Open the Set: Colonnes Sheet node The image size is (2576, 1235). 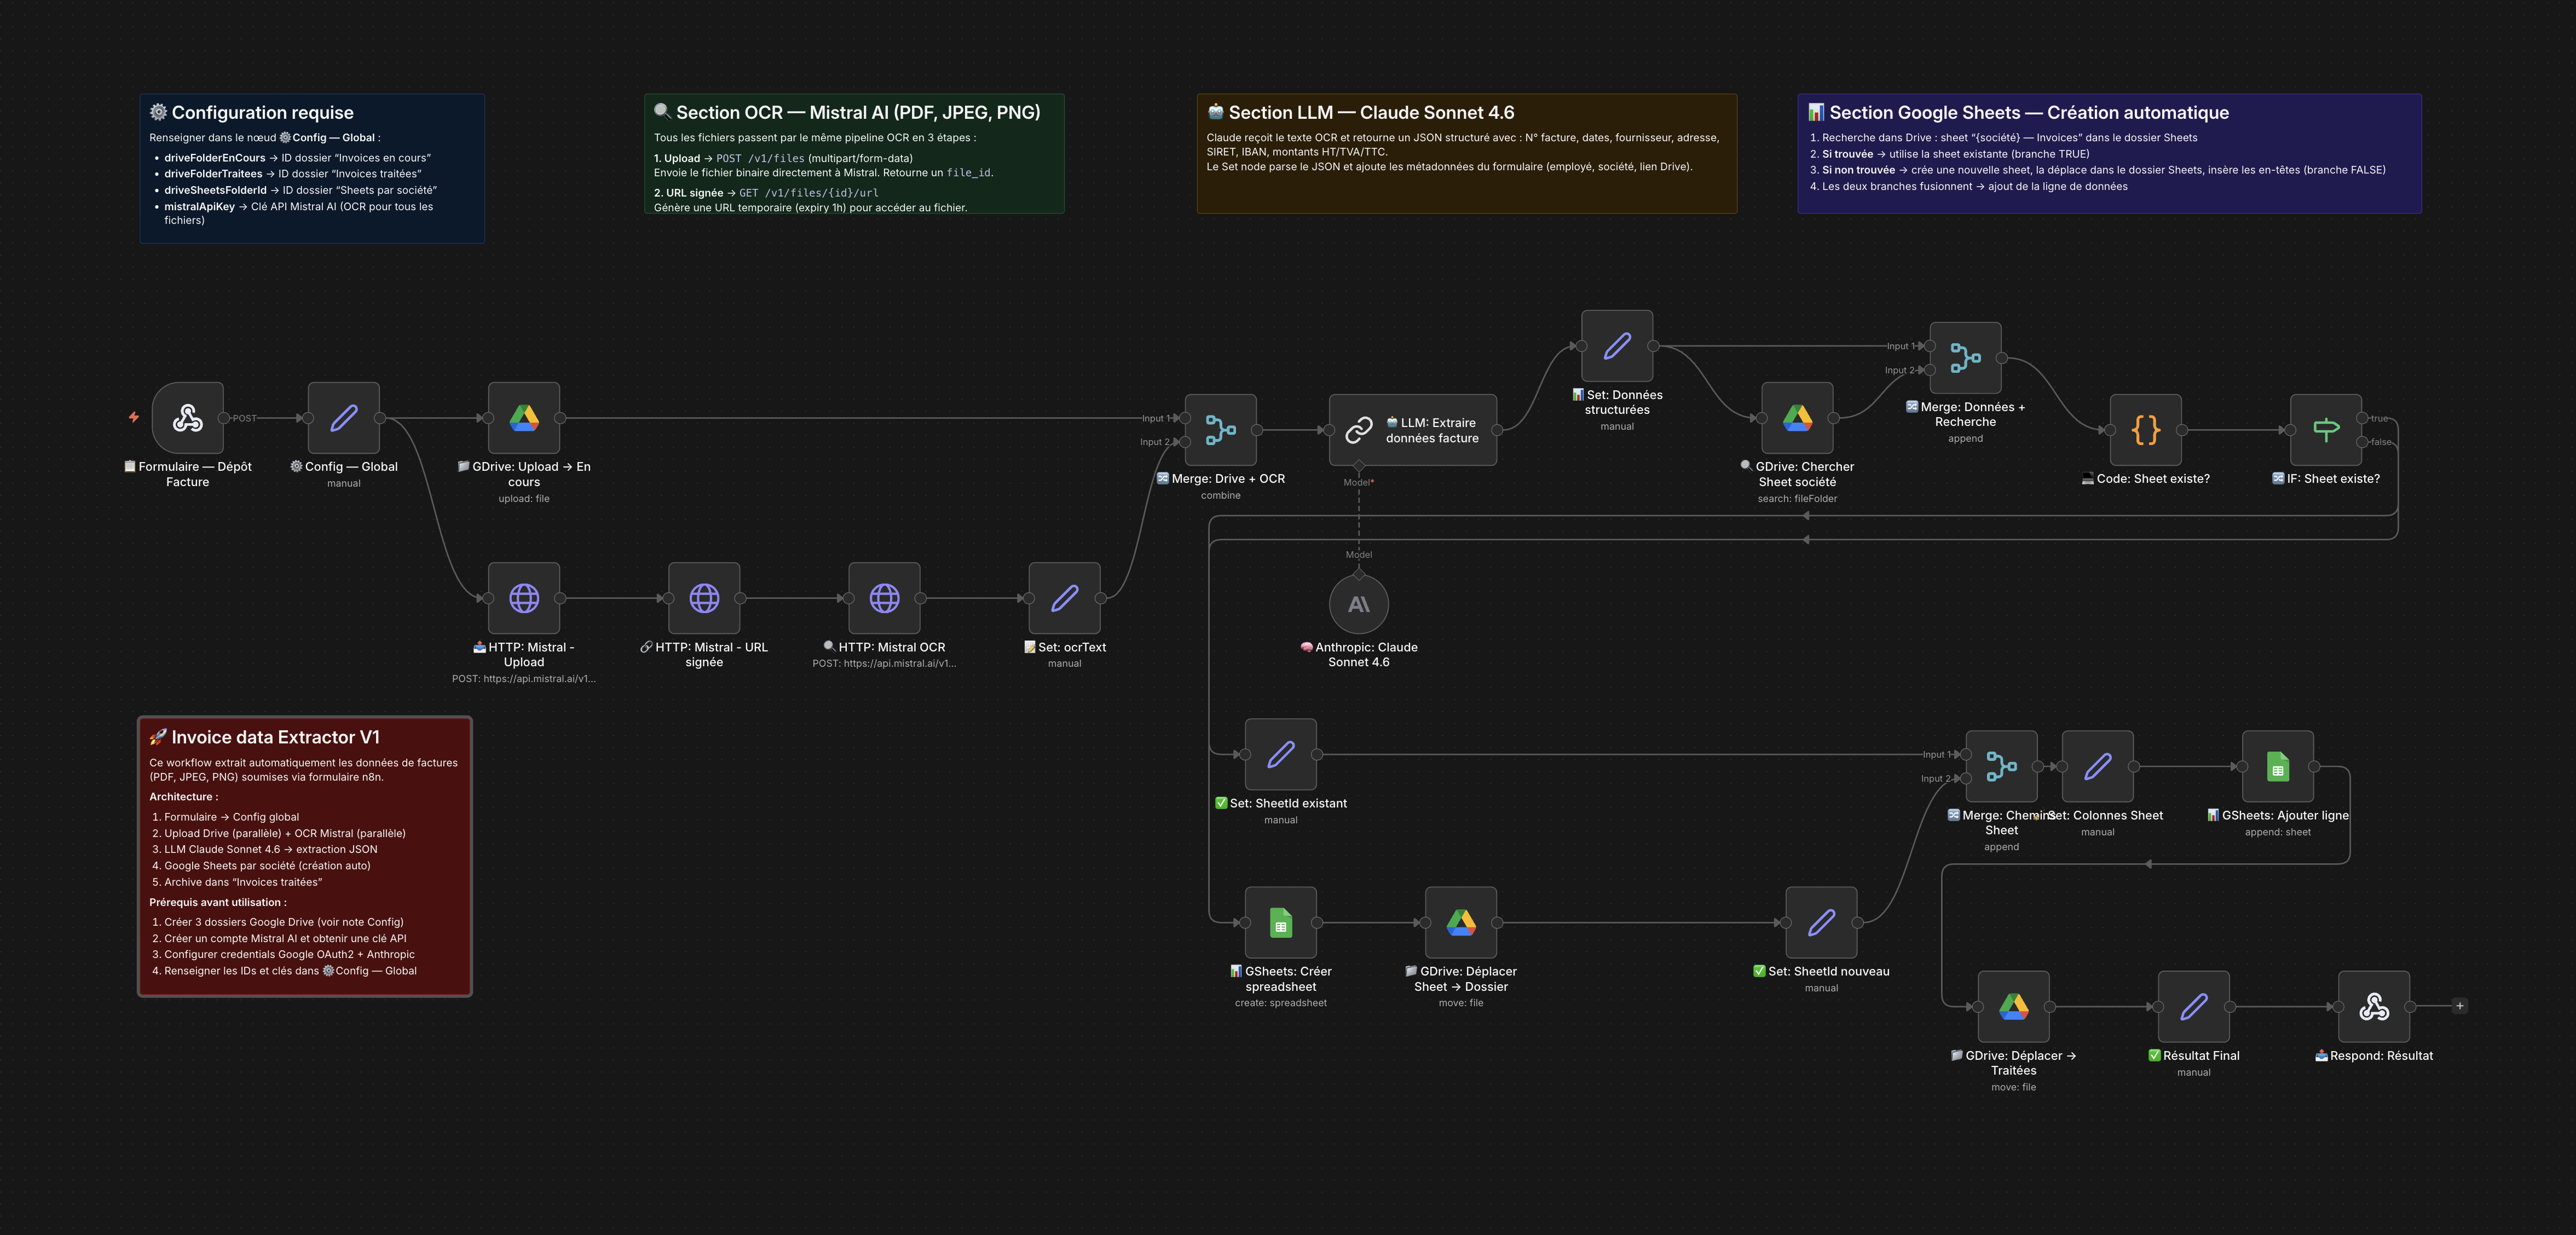2098,766
